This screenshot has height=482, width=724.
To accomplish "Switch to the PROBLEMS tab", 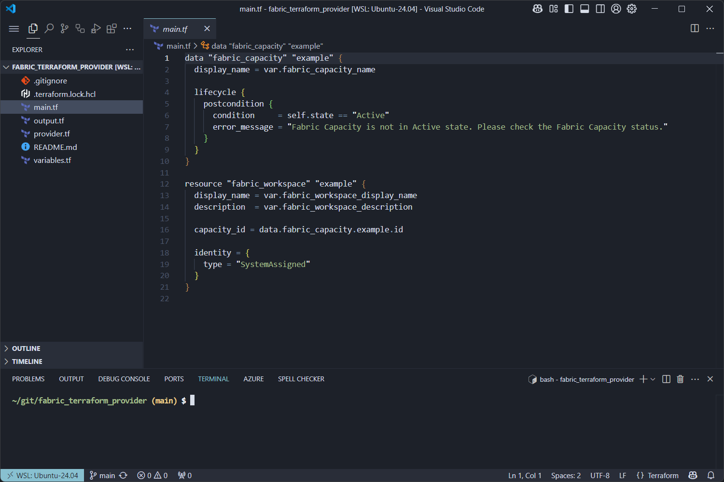I will [x=28, y=379].
